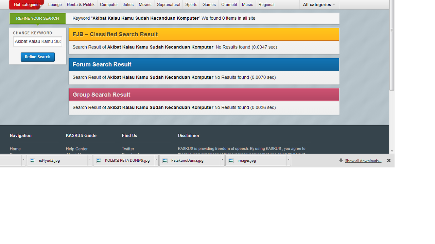This screenshot has width=435, height=244.
Task: Click the Refine Your Search header
Action: 37,18
